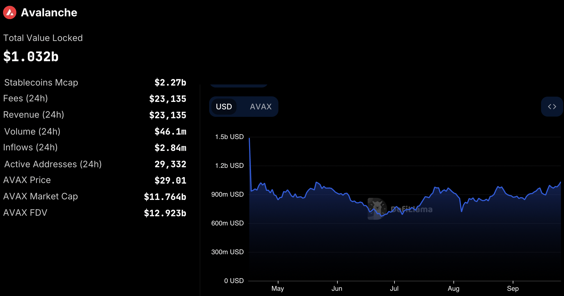The height and width of the screenshot is (296, 564).
Task: Click the May tick on timeline
Action: 278,289
